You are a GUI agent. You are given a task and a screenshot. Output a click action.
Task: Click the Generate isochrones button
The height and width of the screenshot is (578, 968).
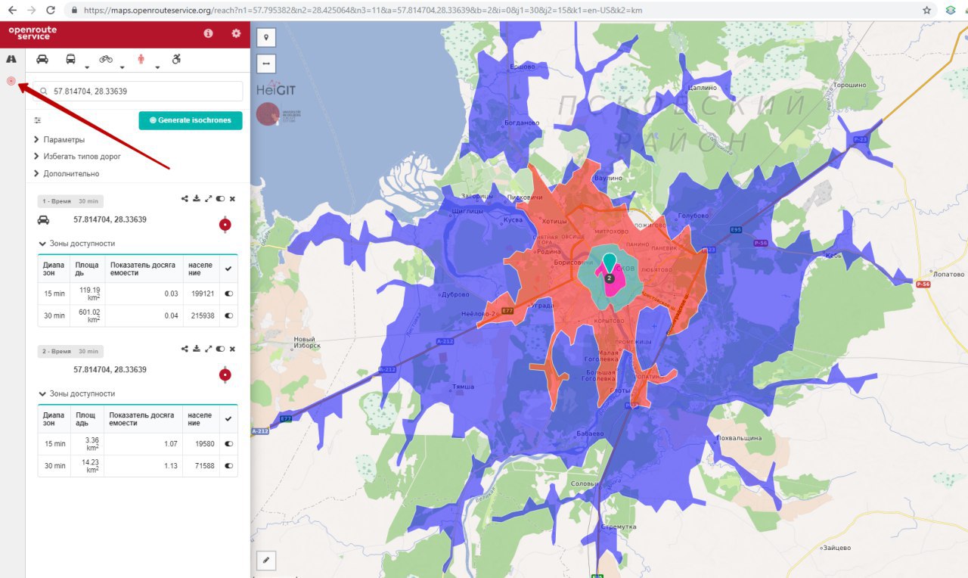tap(191, 120)
